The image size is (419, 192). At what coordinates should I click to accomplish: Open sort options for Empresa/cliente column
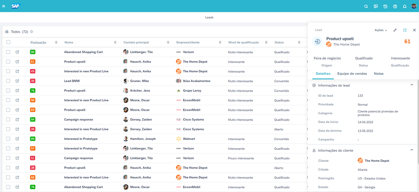tap(220, 42)
